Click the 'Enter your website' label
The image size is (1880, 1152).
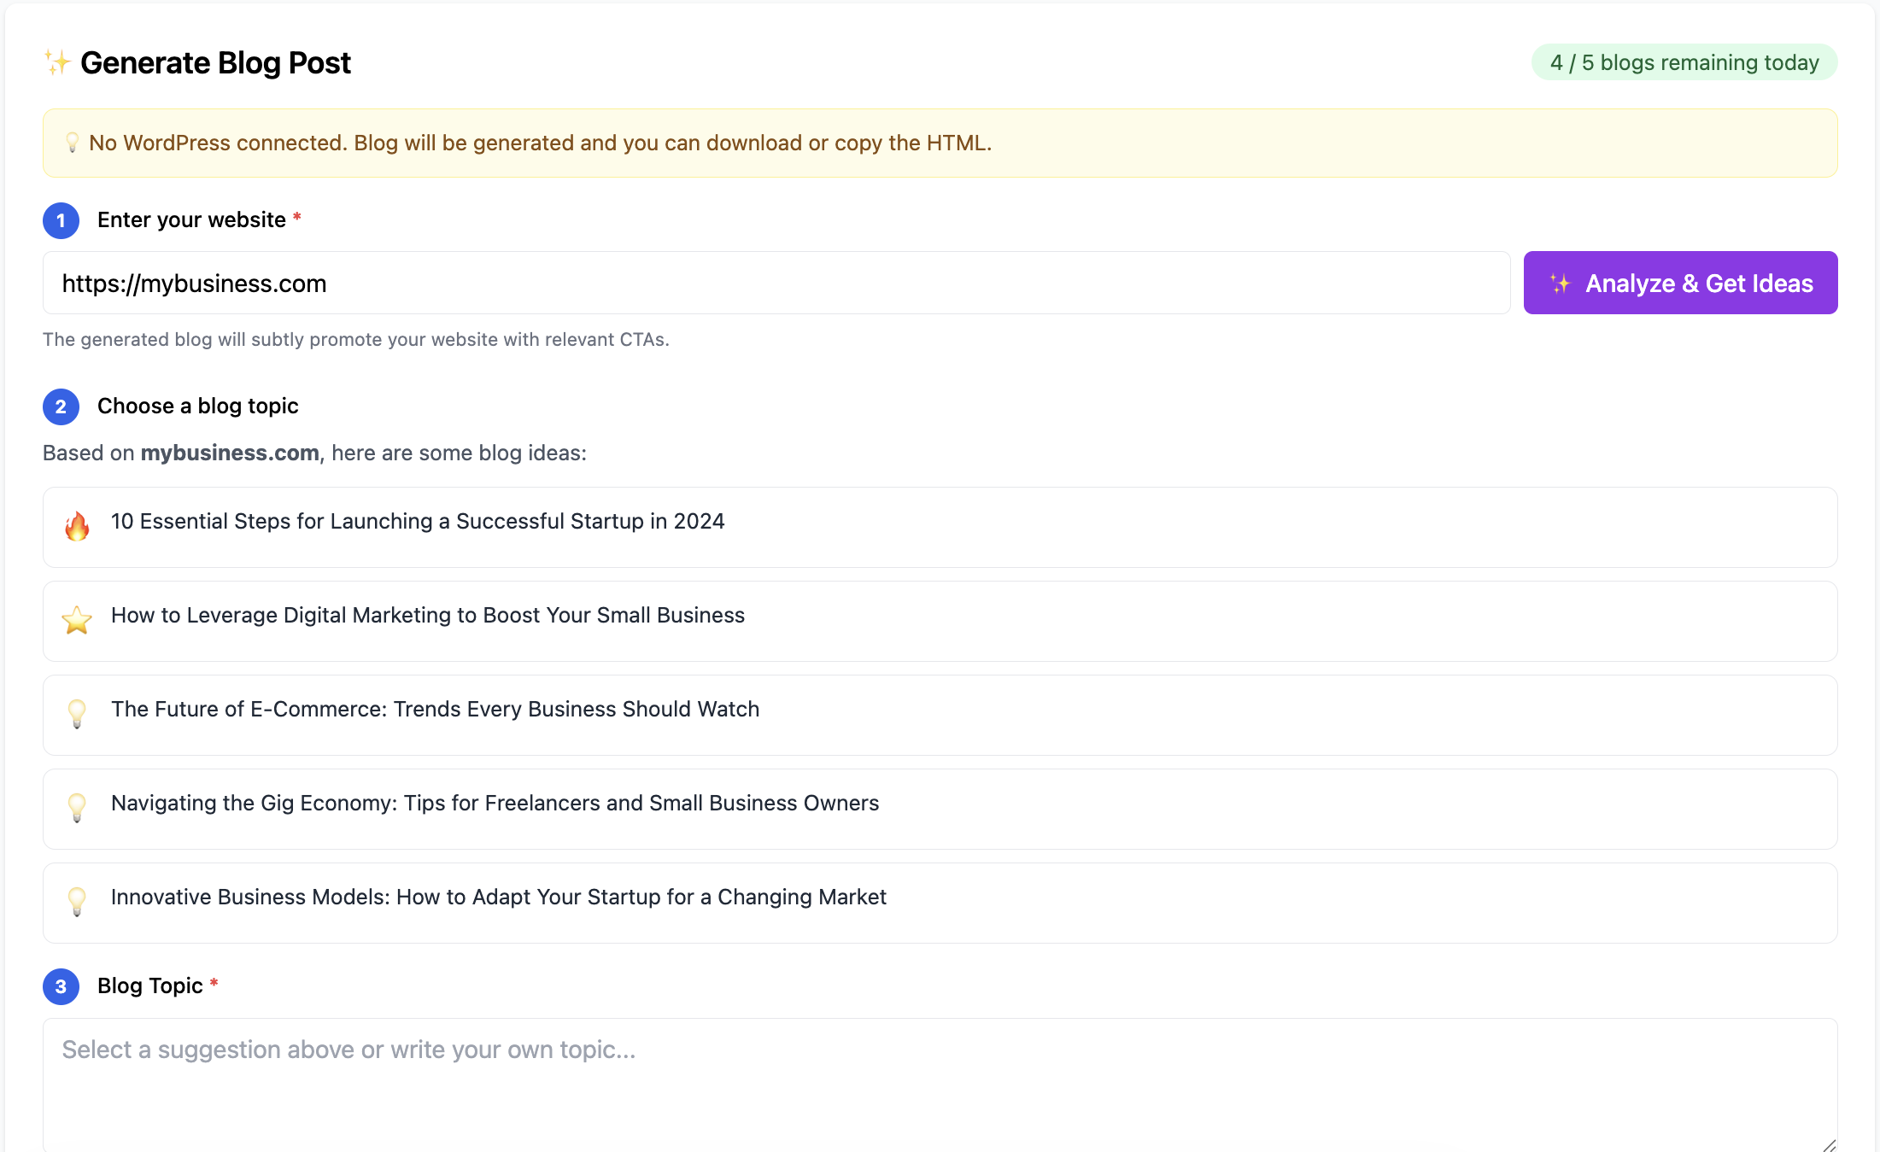tap(191, 219)
